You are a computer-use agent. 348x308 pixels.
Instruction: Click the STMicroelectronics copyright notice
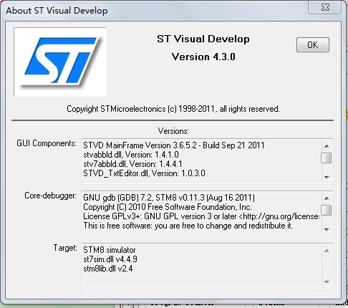pyautogui.click(x=173, y=109)
